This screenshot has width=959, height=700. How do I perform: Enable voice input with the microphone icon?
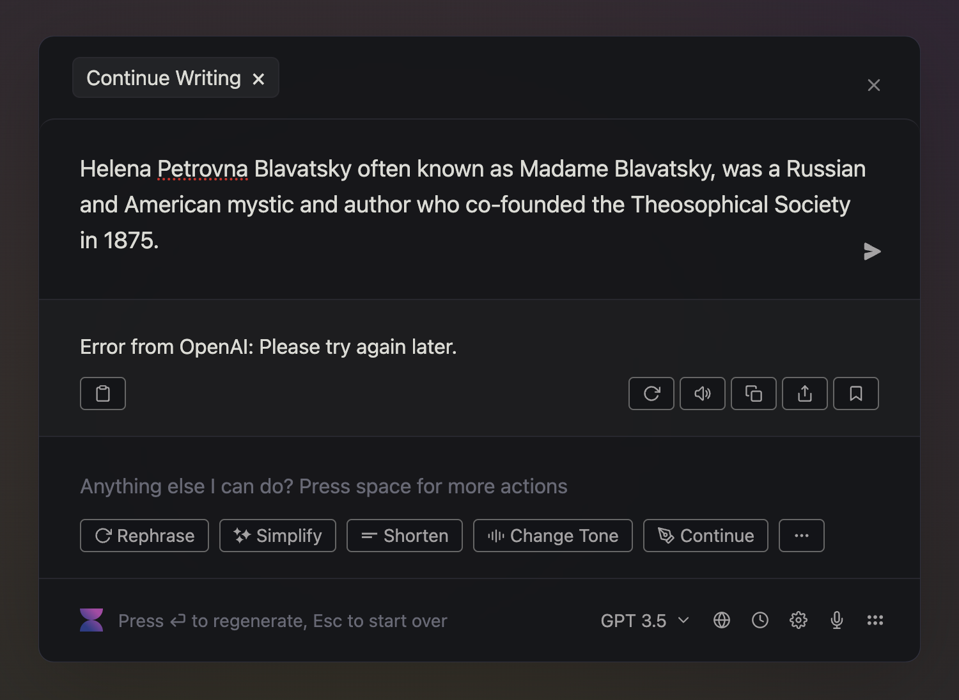pyautogui.click(x=837, y=620)
